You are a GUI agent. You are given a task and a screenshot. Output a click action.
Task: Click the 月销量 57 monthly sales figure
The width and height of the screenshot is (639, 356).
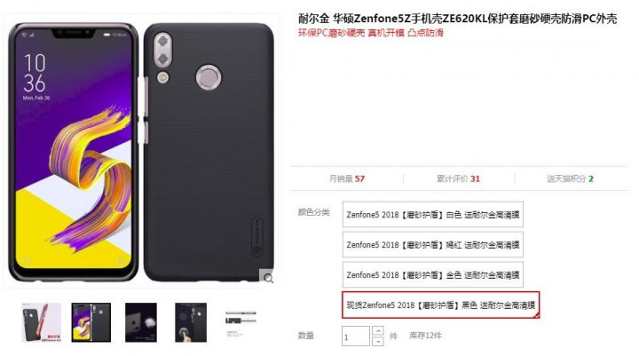tap(347, 178)
